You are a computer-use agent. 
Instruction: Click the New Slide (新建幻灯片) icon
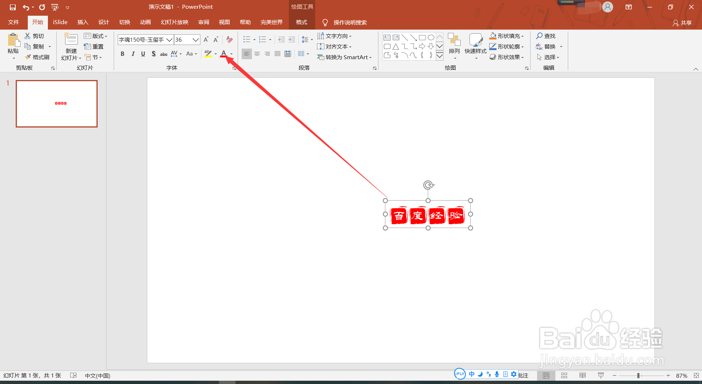[x=71, y=39]
